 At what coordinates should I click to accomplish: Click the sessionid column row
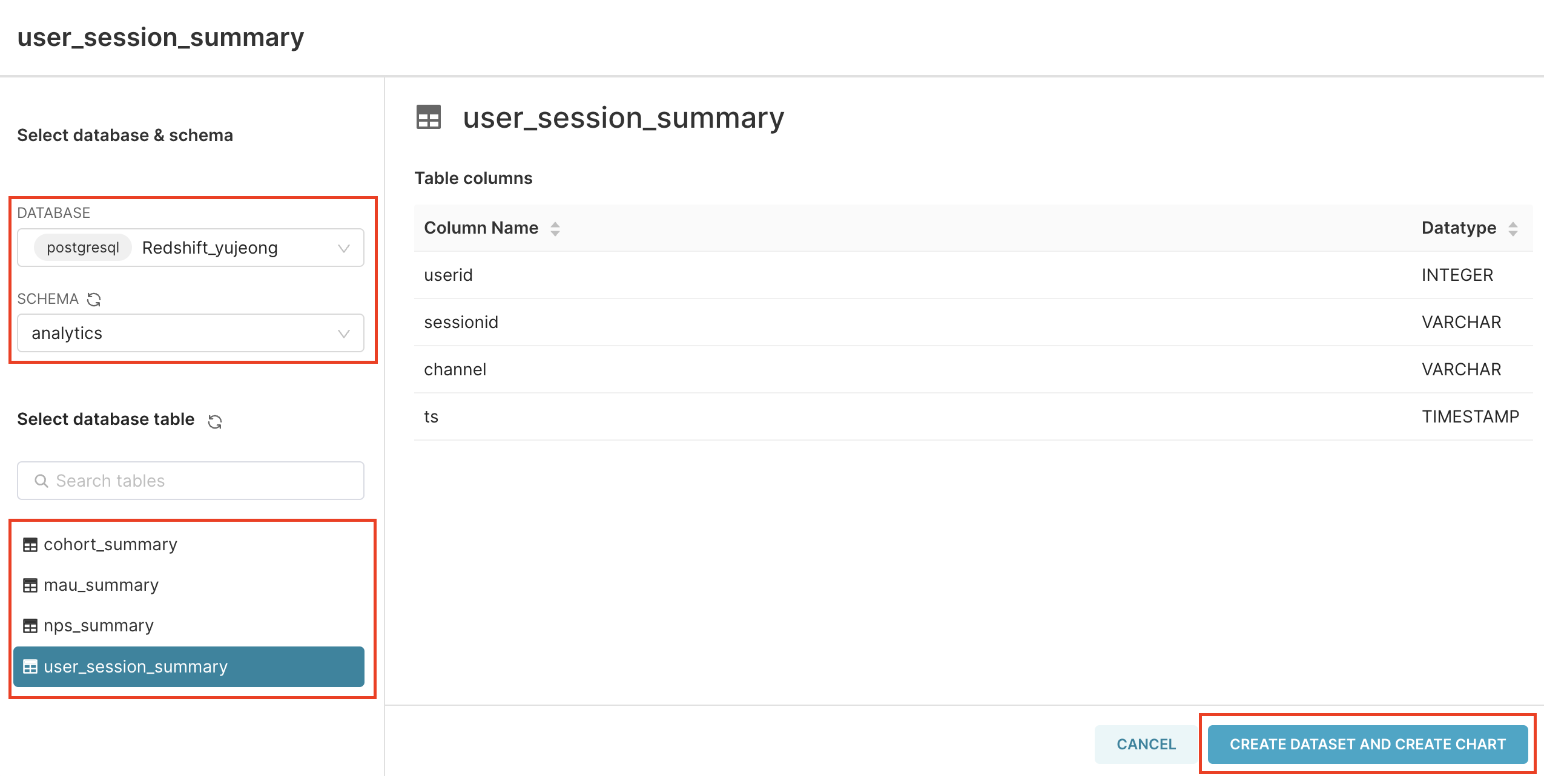tap(974, 322)
